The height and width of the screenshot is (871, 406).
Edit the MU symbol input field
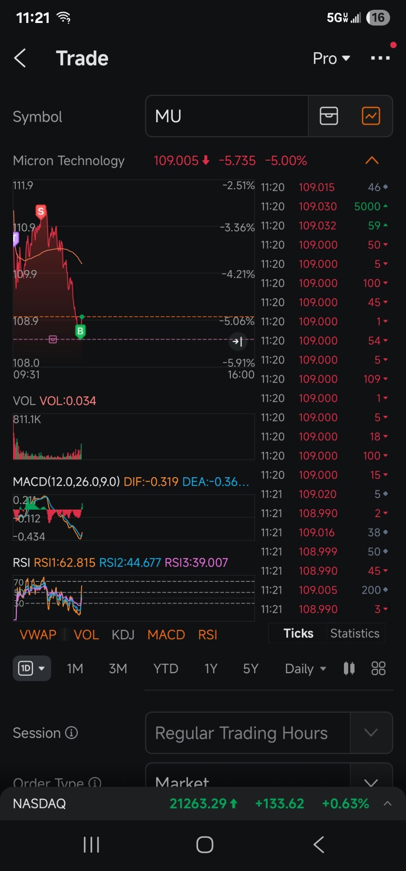[x=227, y=116]
